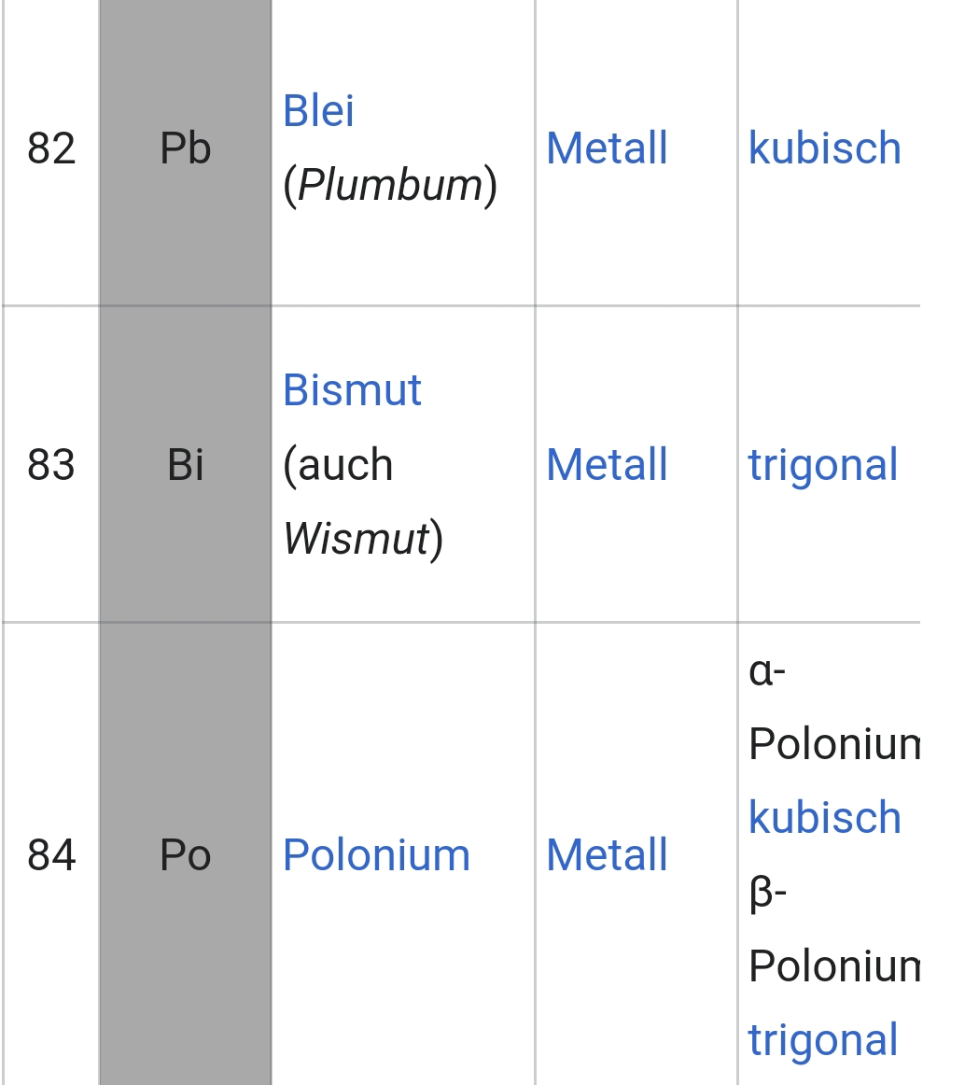Click the α-Polonium label text
Image resolution: width=965 pixels, height=1085 pixels.
tap(834, 707)
